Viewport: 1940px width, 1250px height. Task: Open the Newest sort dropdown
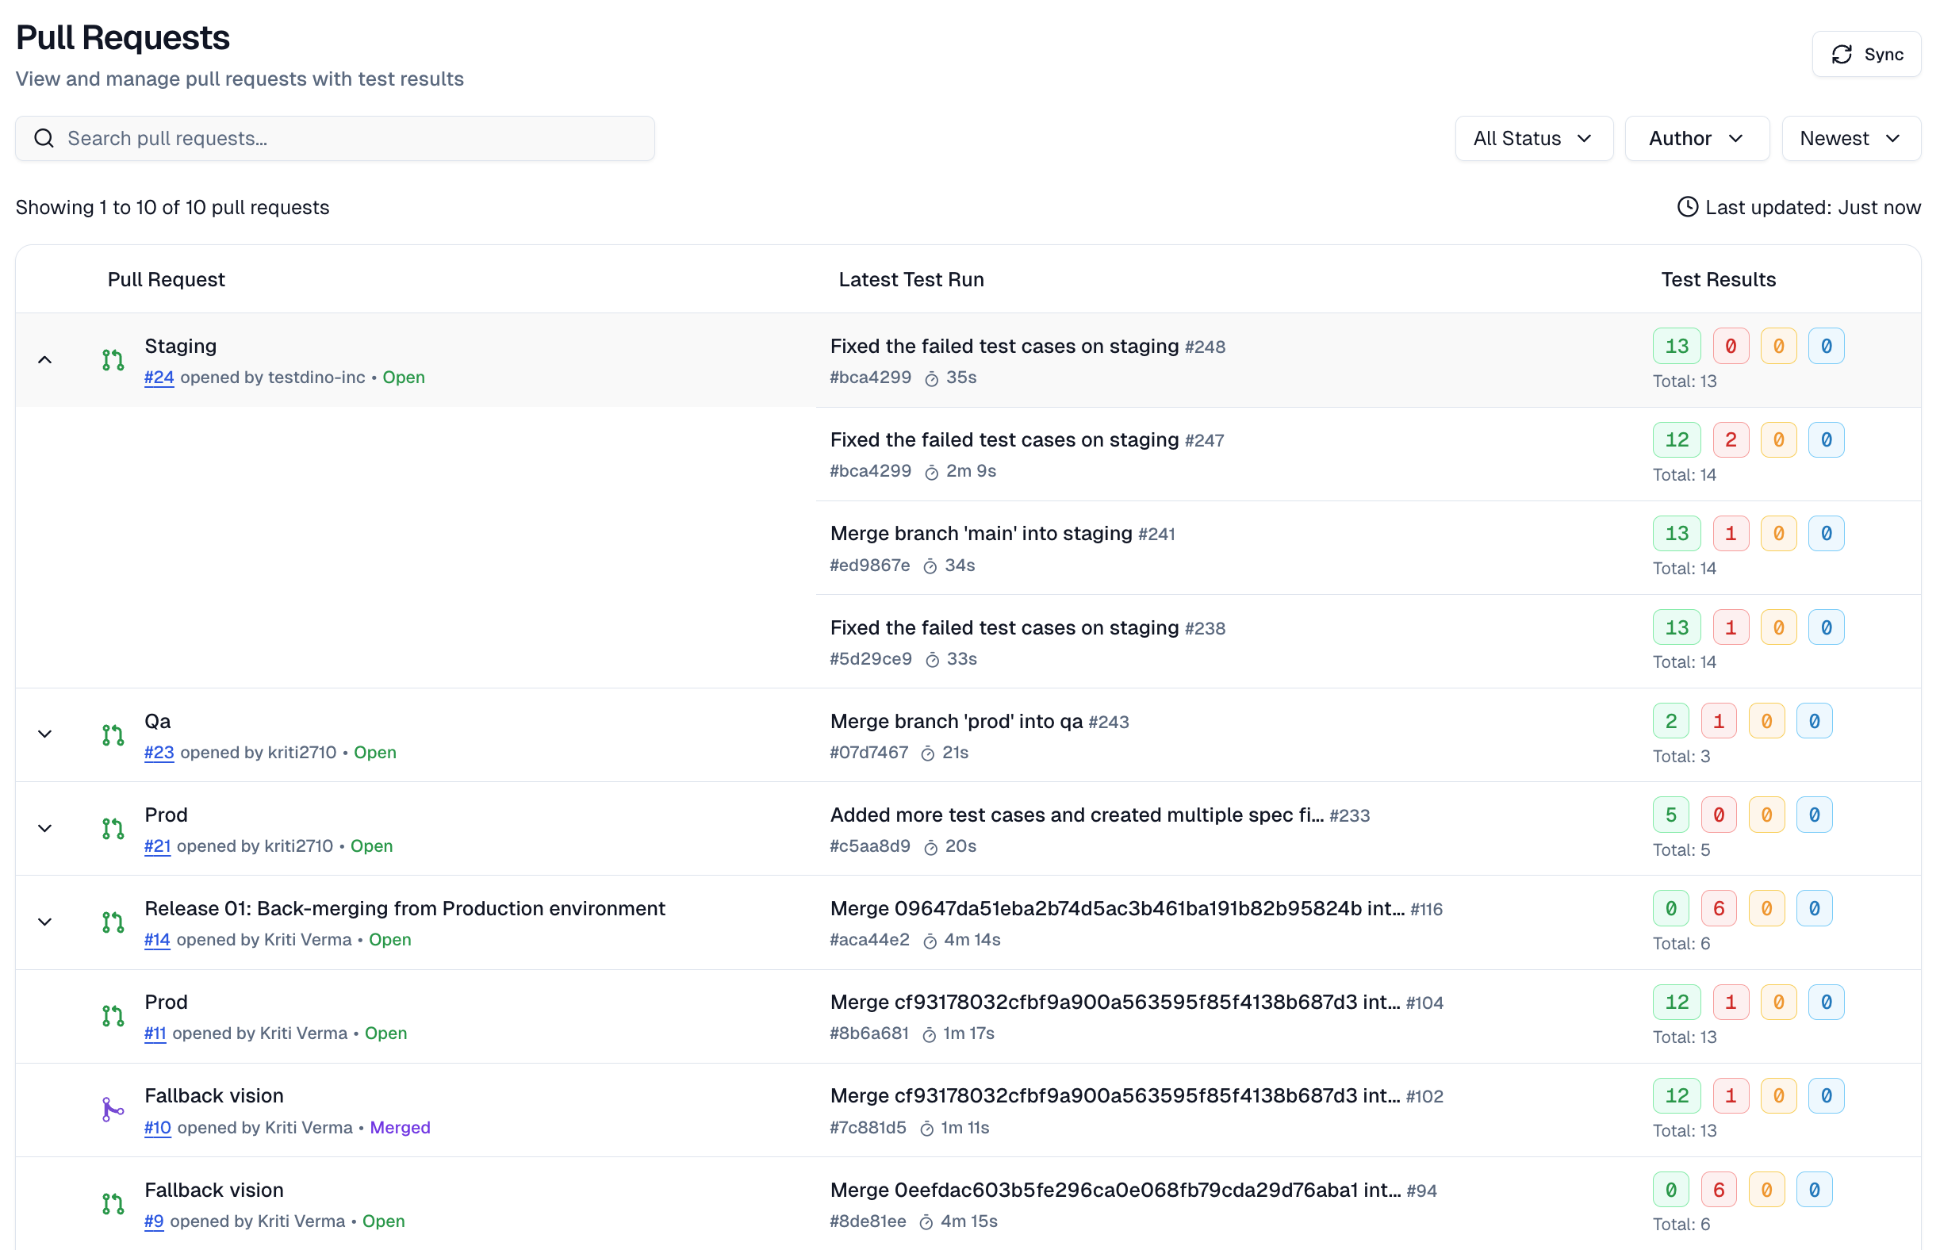(x=1850, y=138)
